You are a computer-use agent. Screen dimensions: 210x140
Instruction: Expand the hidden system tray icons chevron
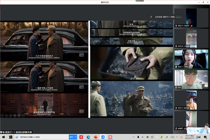point(133,137)
